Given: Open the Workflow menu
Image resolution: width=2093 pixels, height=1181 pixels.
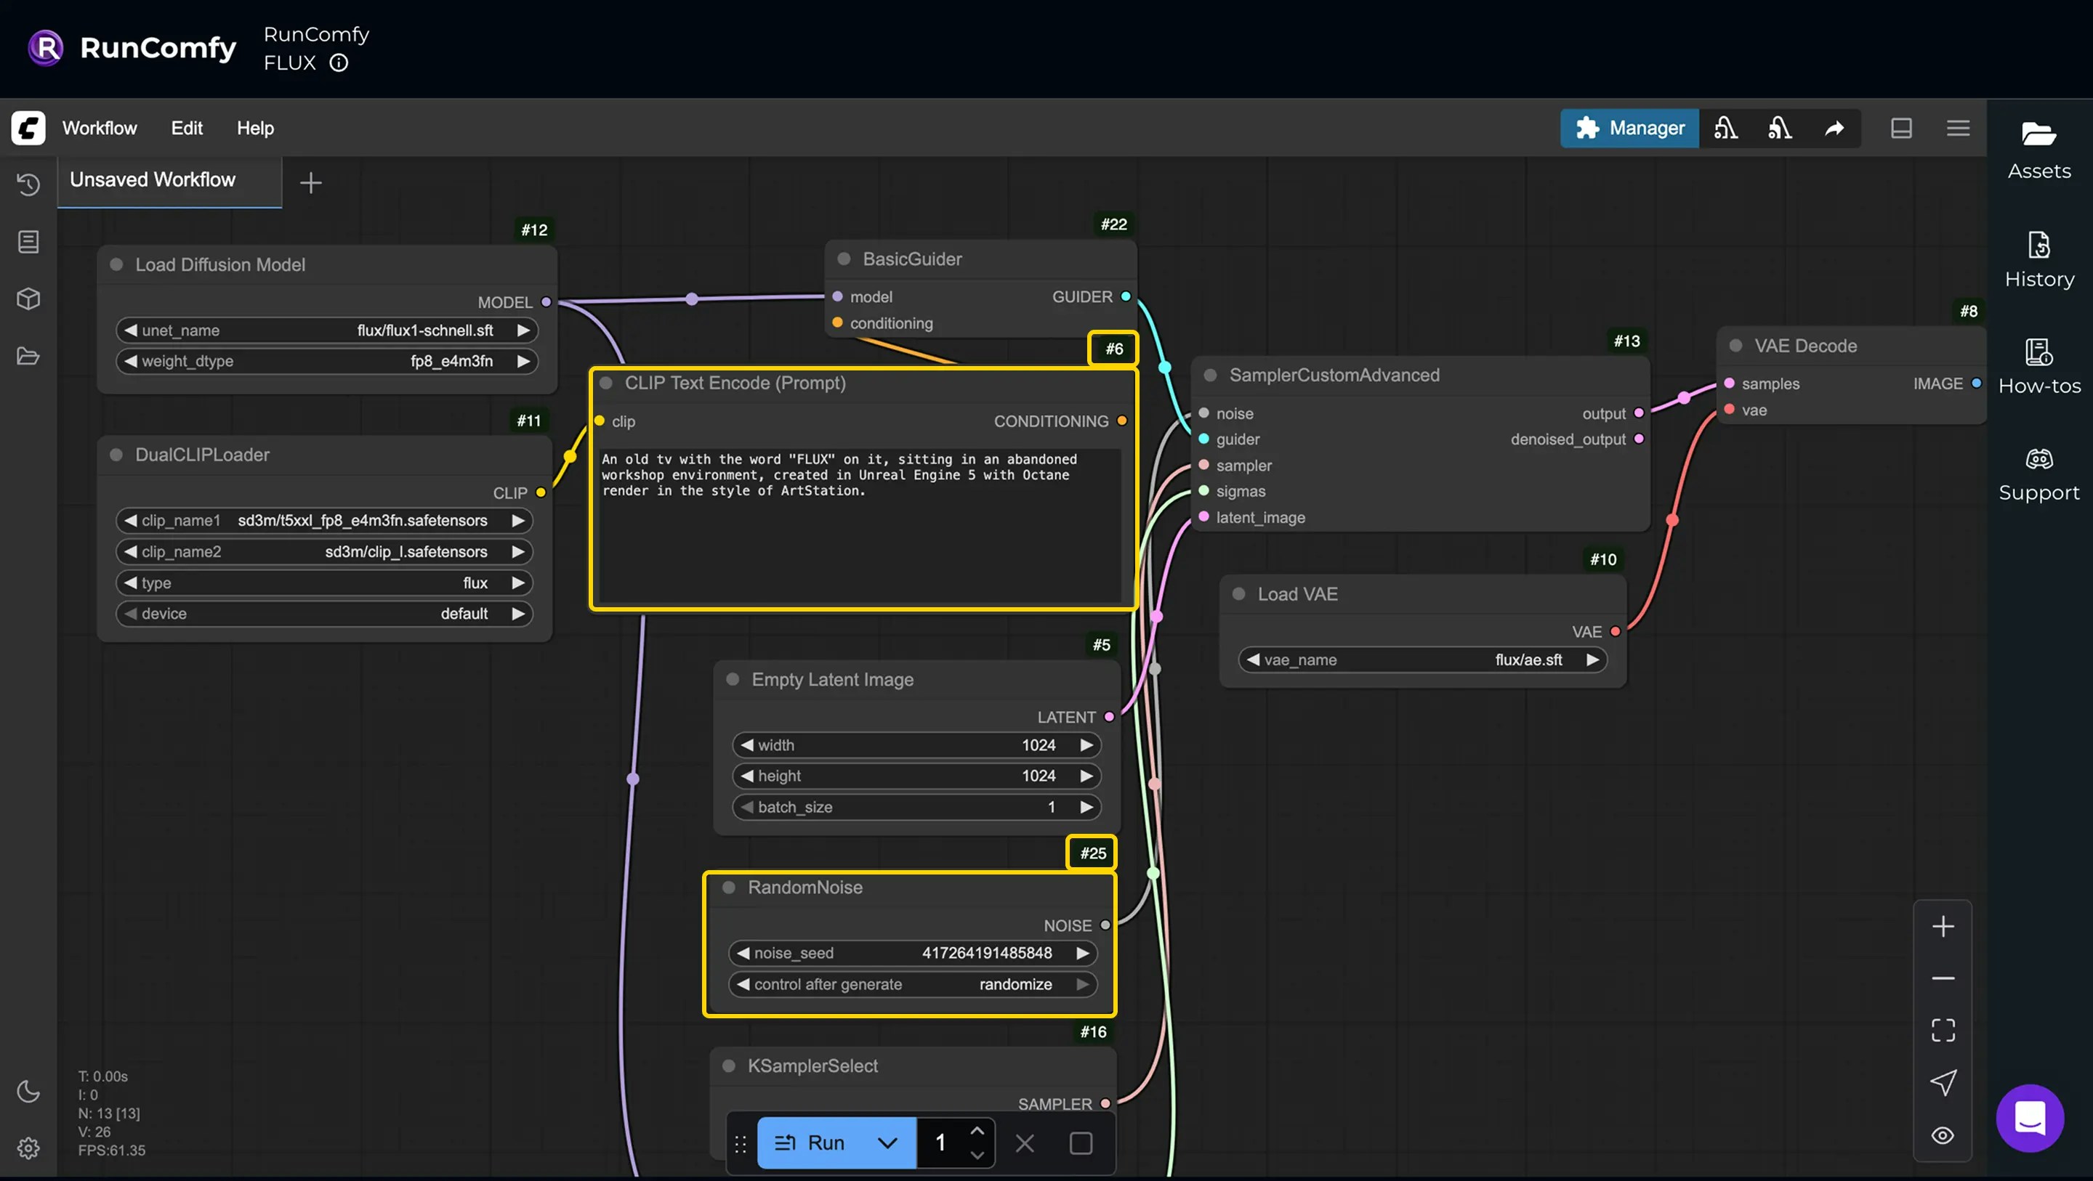Looking at the screenshot, I should (x=100, y=128).
